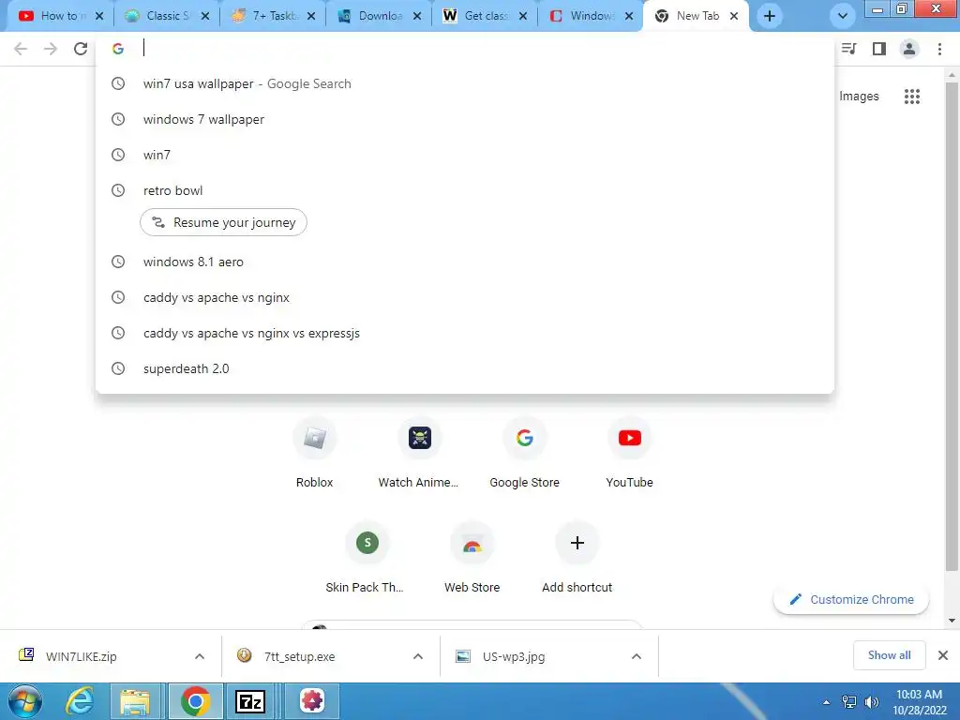This screenshot has width=960, height=720.
Task: Switch to the Window tab
Action: click(591, 17)
